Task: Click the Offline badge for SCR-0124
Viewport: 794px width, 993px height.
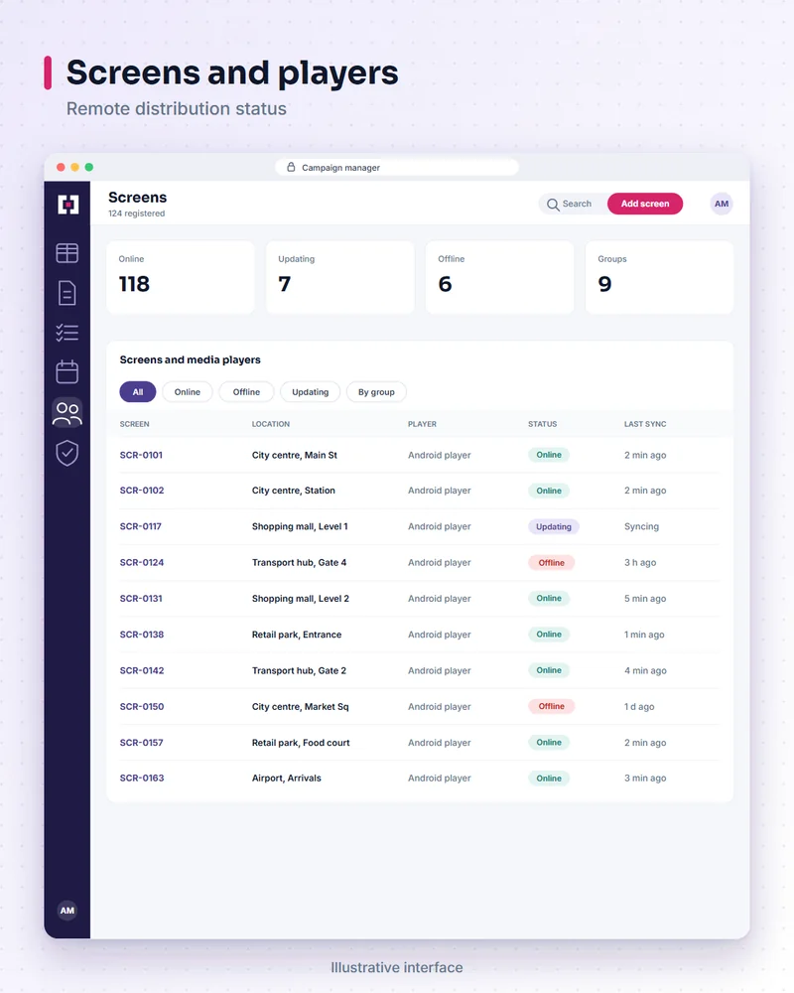Action: 552,562
